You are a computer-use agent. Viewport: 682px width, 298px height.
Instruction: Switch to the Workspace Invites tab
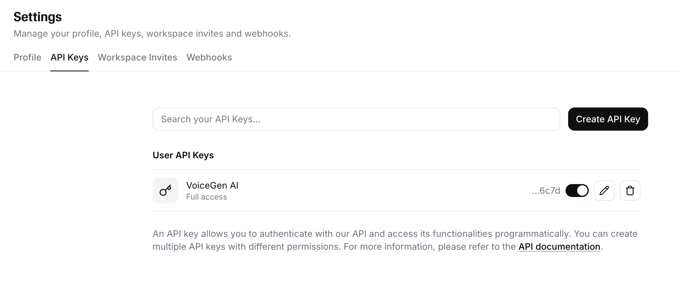(x=137, y=57)
